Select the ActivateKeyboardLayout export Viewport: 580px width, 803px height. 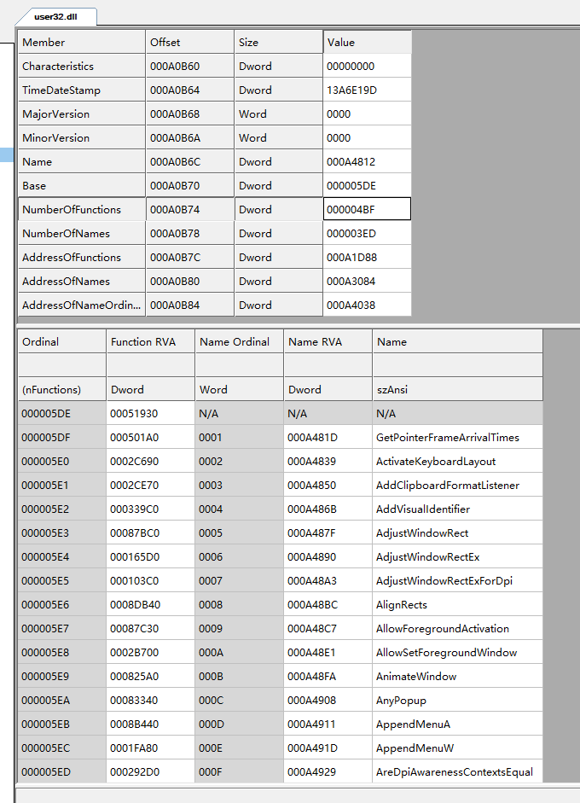pos(458,462)
